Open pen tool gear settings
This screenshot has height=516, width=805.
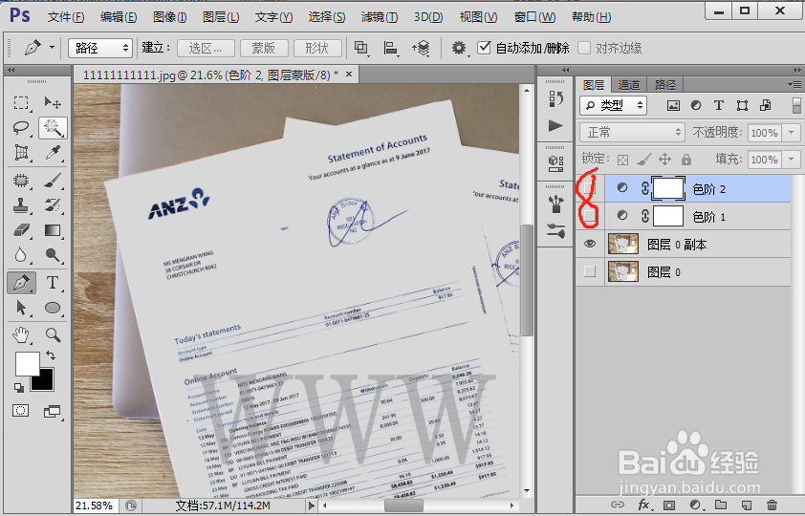tap(459, 48)
